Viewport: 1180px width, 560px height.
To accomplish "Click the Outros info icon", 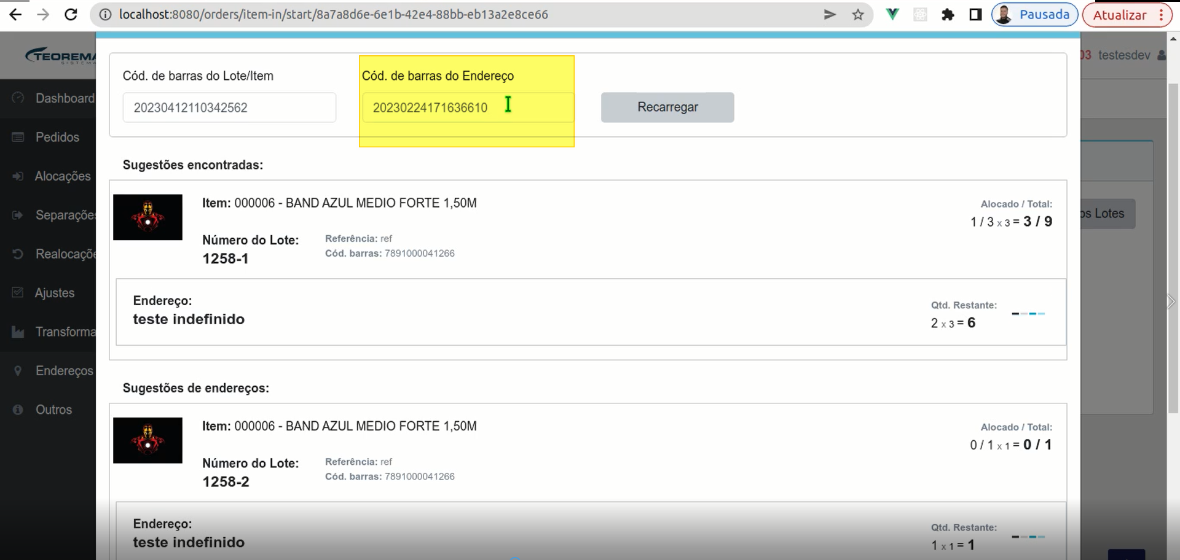I will (x=18, y=410).
